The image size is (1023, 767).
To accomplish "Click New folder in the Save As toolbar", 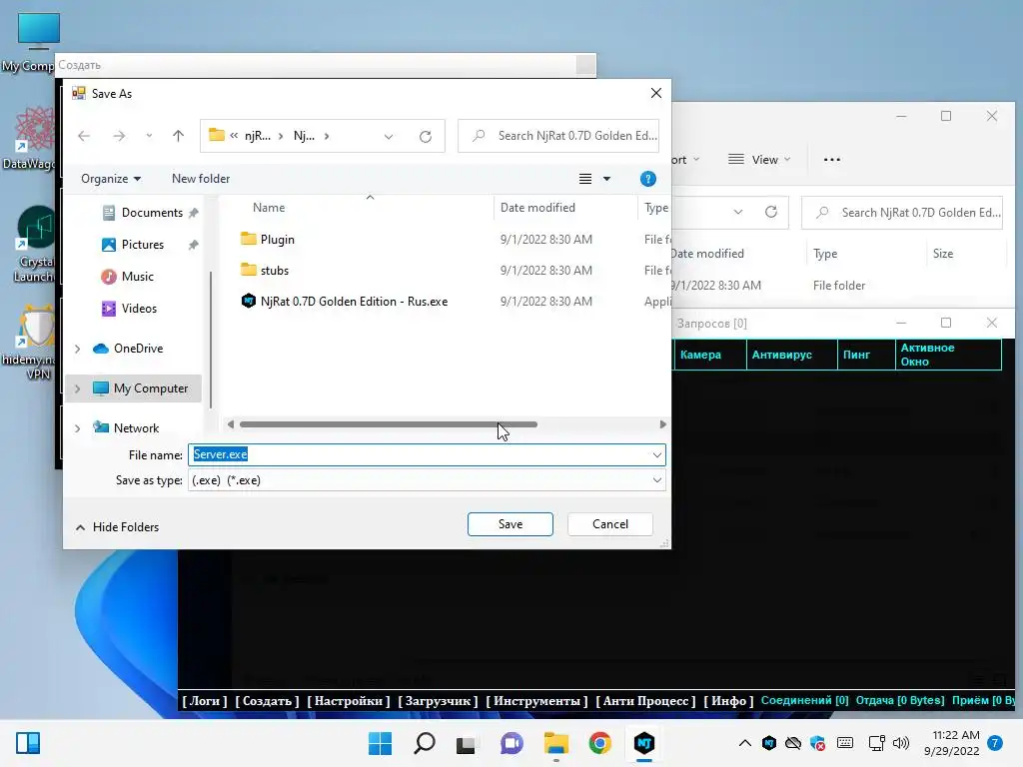I will (201, 179).
